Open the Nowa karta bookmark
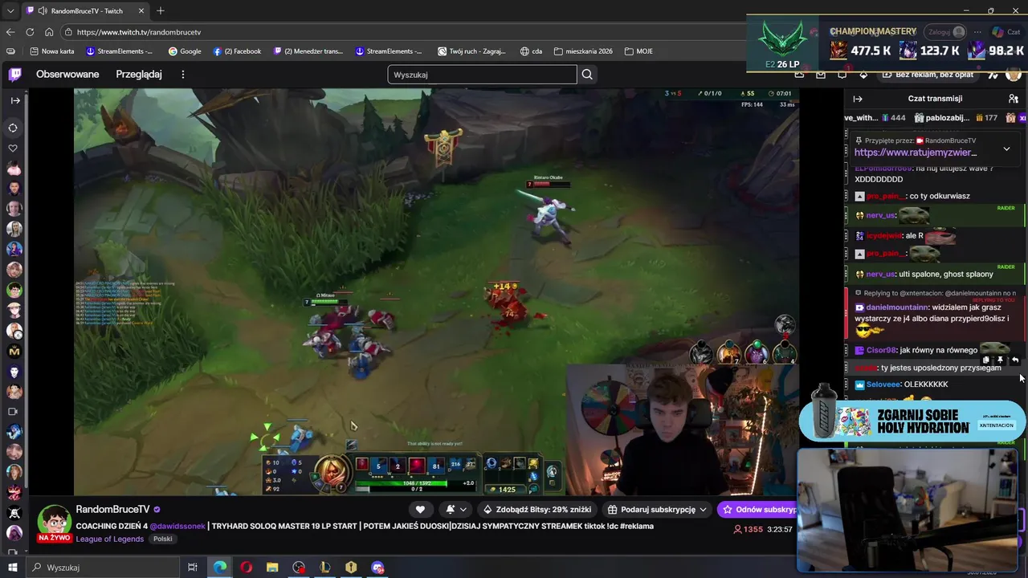 [x=51, y=51]
